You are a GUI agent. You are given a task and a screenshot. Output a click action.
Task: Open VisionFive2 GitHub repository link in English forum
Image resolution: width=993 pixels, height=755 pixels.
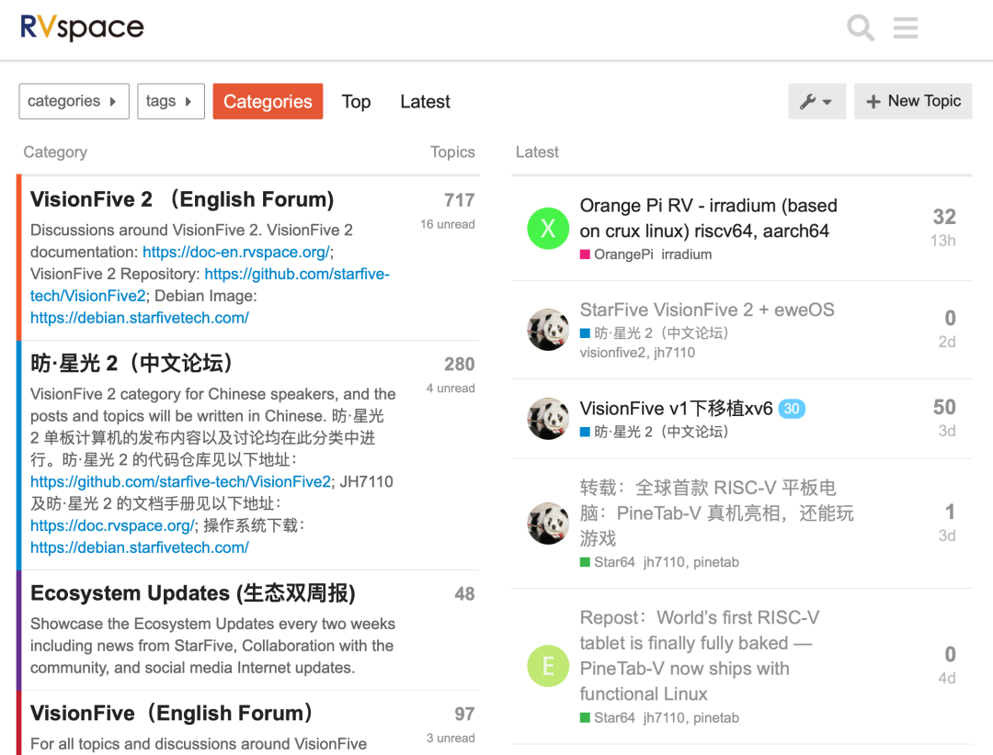(210, 285)
